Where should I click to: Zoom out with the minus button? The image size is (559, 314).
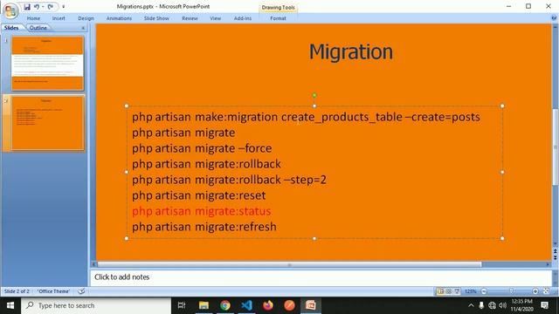pos(484,291)
